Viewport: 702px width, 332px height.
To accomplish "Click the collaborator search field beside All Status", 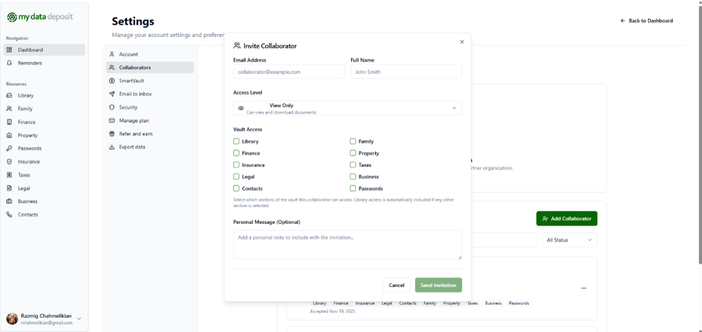I will [x=504, y=240].
